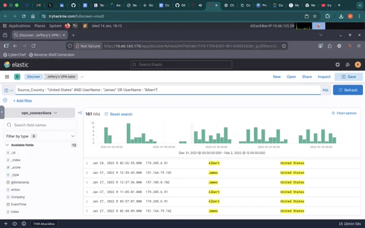Screen dimensions: 365x228
Task: Select the Company field in sidebar
Action: pos(18,197)
